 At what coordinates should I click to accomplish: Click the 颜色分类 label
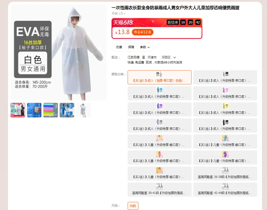118,74
